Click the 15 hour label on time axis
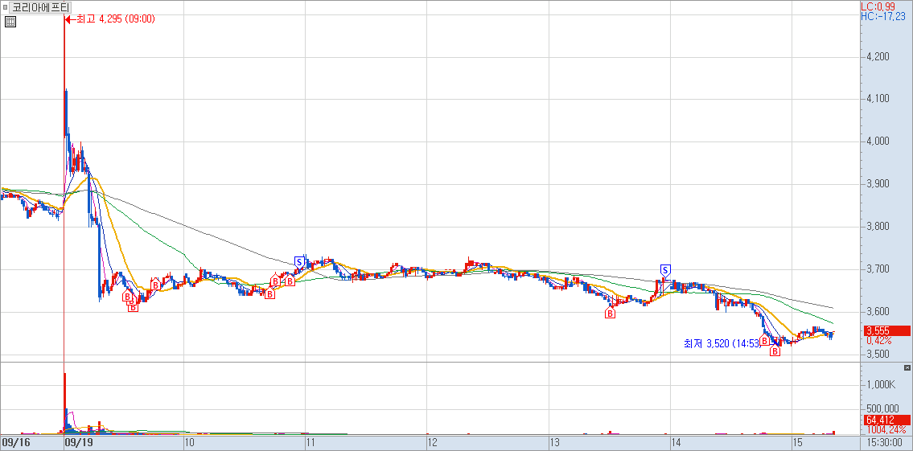Viewport: 913px width, 451px height. point(798,443)
